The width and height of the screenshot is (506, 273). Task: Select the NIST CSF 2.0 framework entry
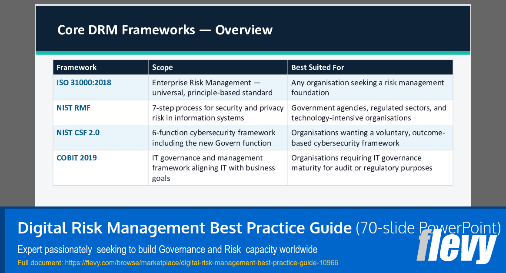tap(78, 133)
